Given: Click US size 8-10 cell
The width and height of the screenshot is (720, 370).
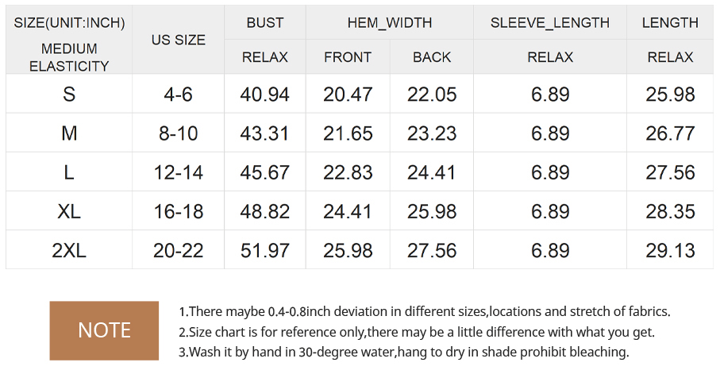Looking at the screenshot, I should point(179,133).
